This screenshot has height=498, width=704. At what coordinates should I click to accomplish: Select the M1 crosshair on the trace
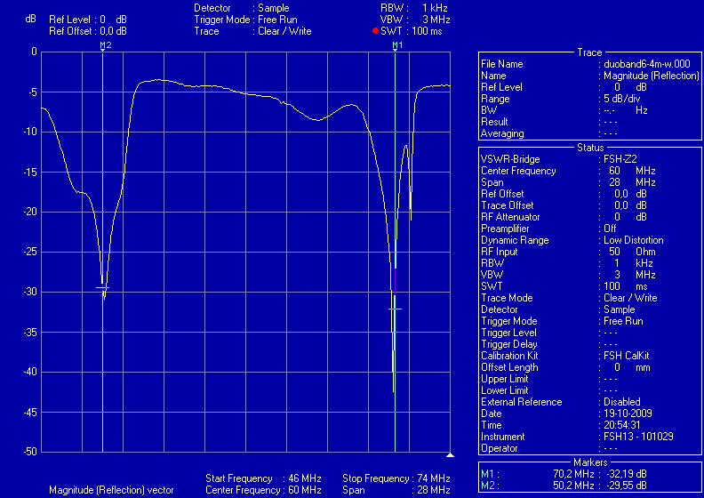[395, 309]
